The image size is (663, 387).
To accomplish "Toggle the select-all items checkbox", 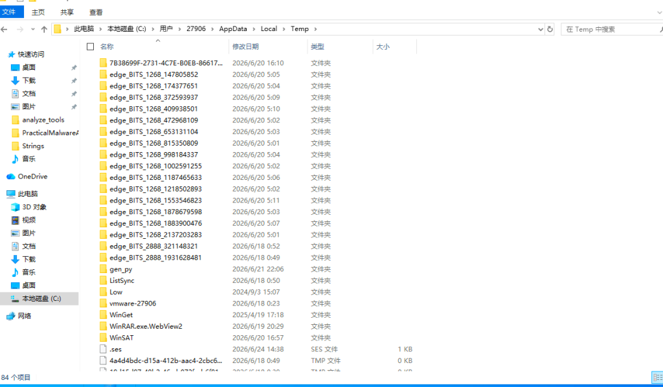I will click(90, 47).
